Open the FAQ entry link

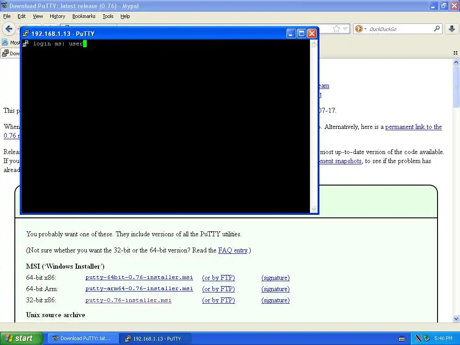coord(233,250)
